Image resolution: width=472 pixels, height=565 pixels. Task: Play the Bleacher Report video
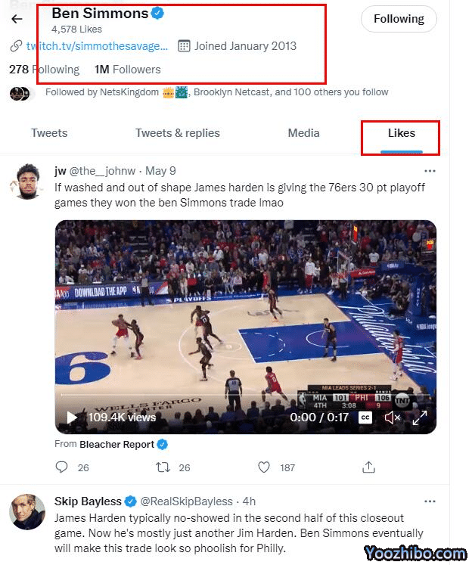point(73,418)
